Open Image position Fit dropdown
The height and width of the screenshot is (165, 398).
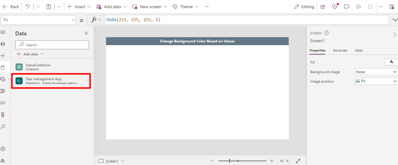376,81
